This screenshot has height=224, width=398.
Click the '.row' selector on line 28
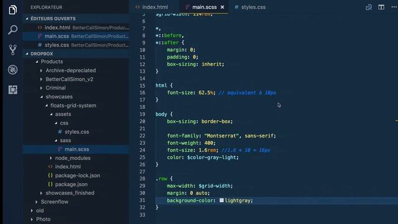162,179
